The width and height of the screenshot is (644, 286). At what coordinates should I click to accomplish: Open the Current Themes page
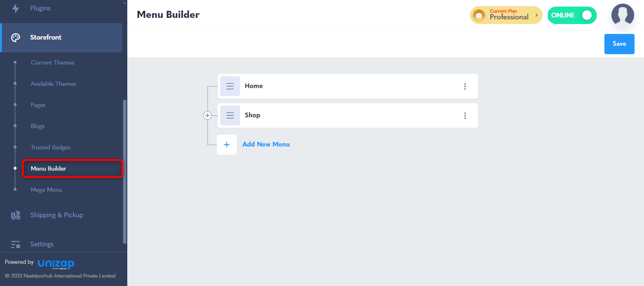pos(53,63)
